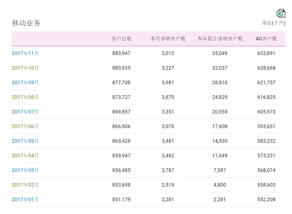Open the 2017年01月 report link
This screenshot has width=292, height=214.
pos(25,199)
